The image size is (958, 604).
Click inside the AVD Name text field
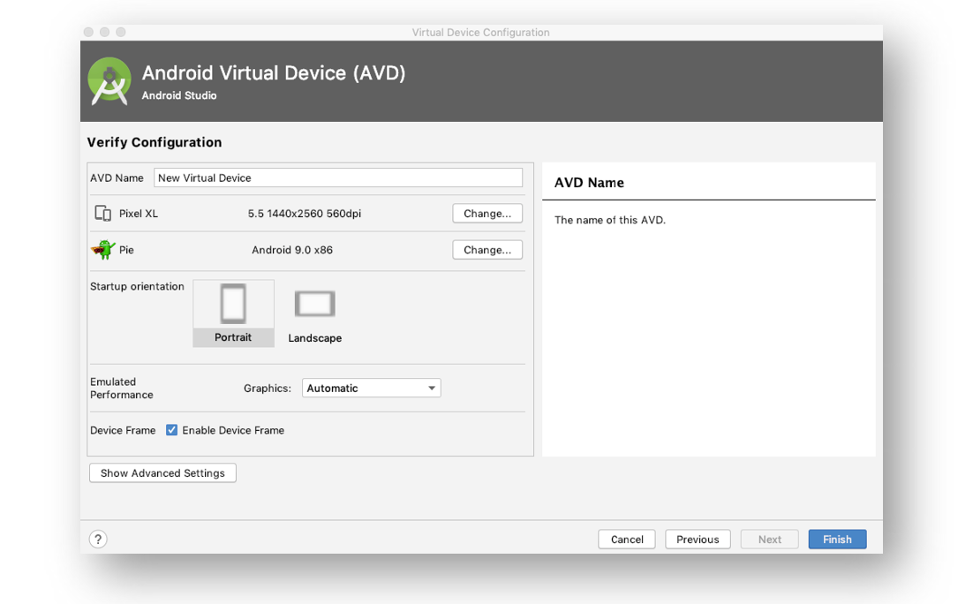(338, 177)
